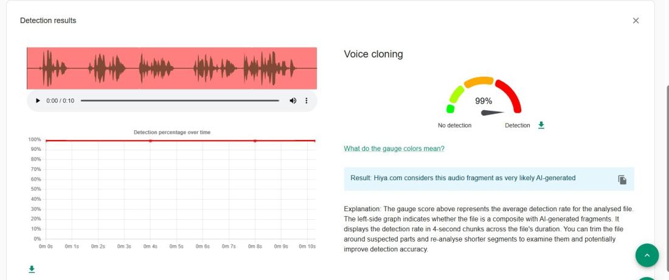Open the audio player three-dot options menu

click(307, 100)
